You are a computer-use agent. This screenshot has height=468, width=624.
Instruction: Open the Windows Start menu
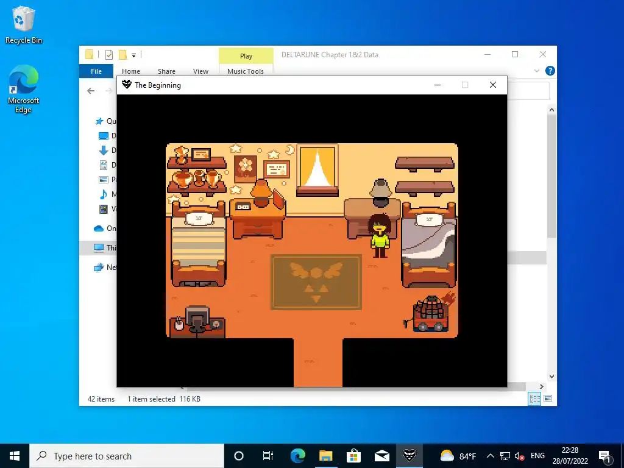[15, 456]
